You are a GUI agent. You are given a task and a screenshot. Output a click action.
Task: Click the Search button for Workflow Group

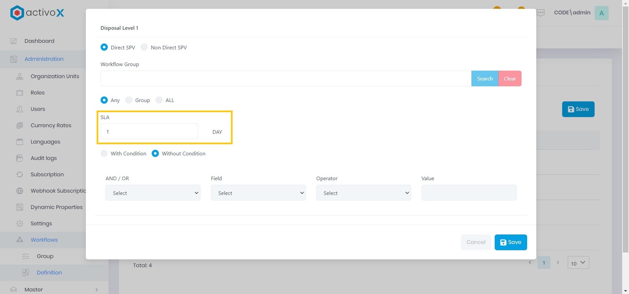pos(485,79)
